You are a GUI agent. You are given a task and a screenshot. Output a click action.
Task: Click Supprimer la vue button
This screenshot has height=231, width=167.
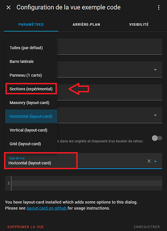point(26,227)
